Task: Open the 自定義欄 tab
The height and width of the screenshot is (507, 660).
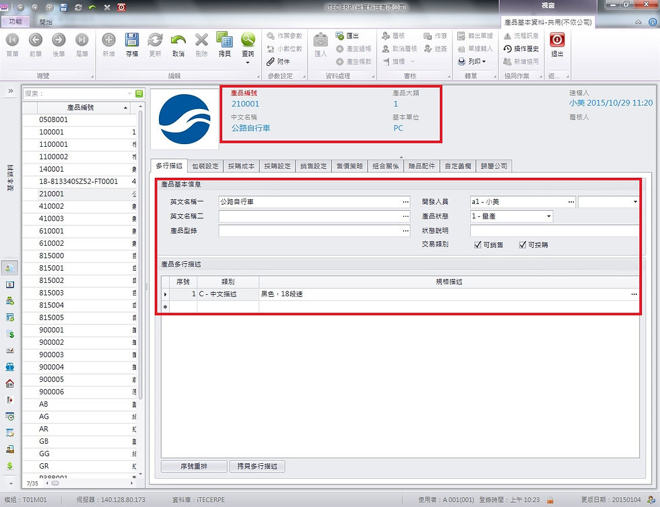Action: (458, 166)
